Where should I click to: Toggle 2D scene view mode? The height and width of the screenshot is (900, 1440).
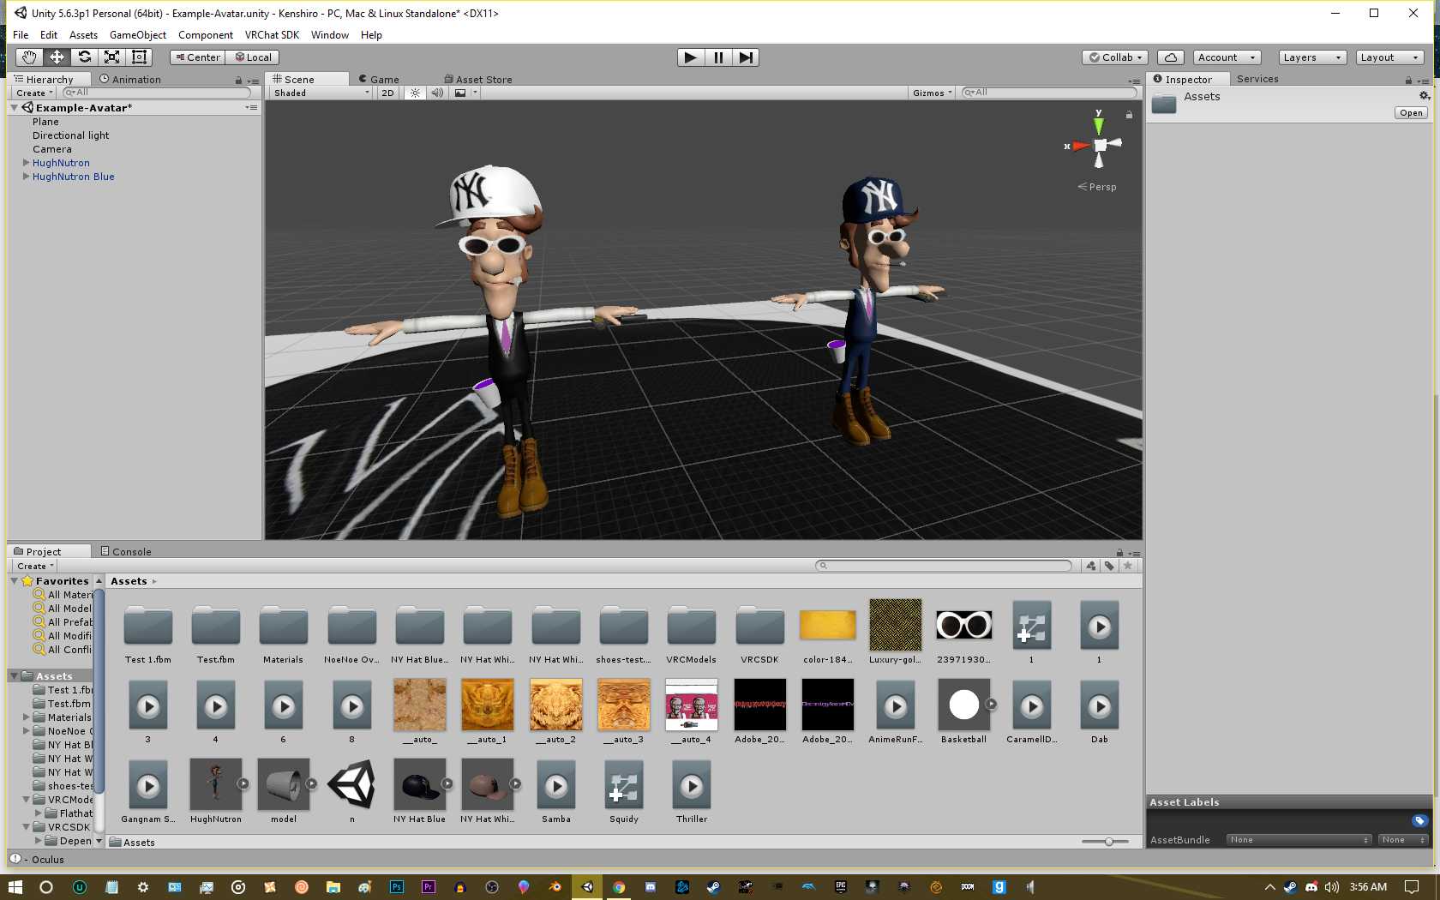click(387, 93)
